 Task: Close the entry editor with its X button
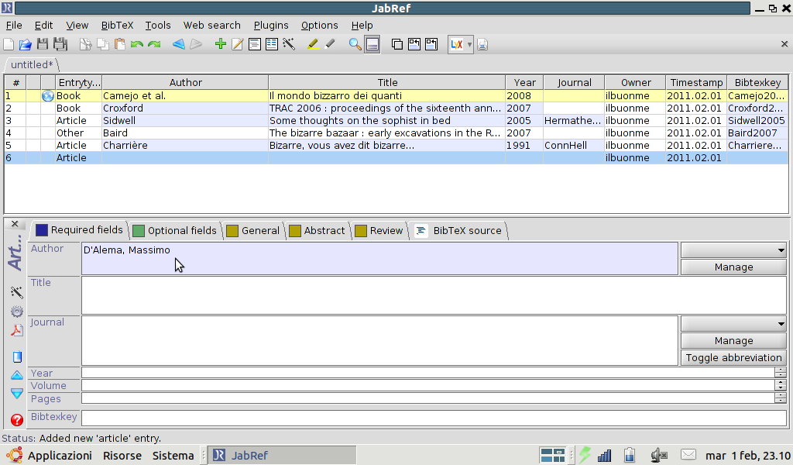click(x=15, y=224)
